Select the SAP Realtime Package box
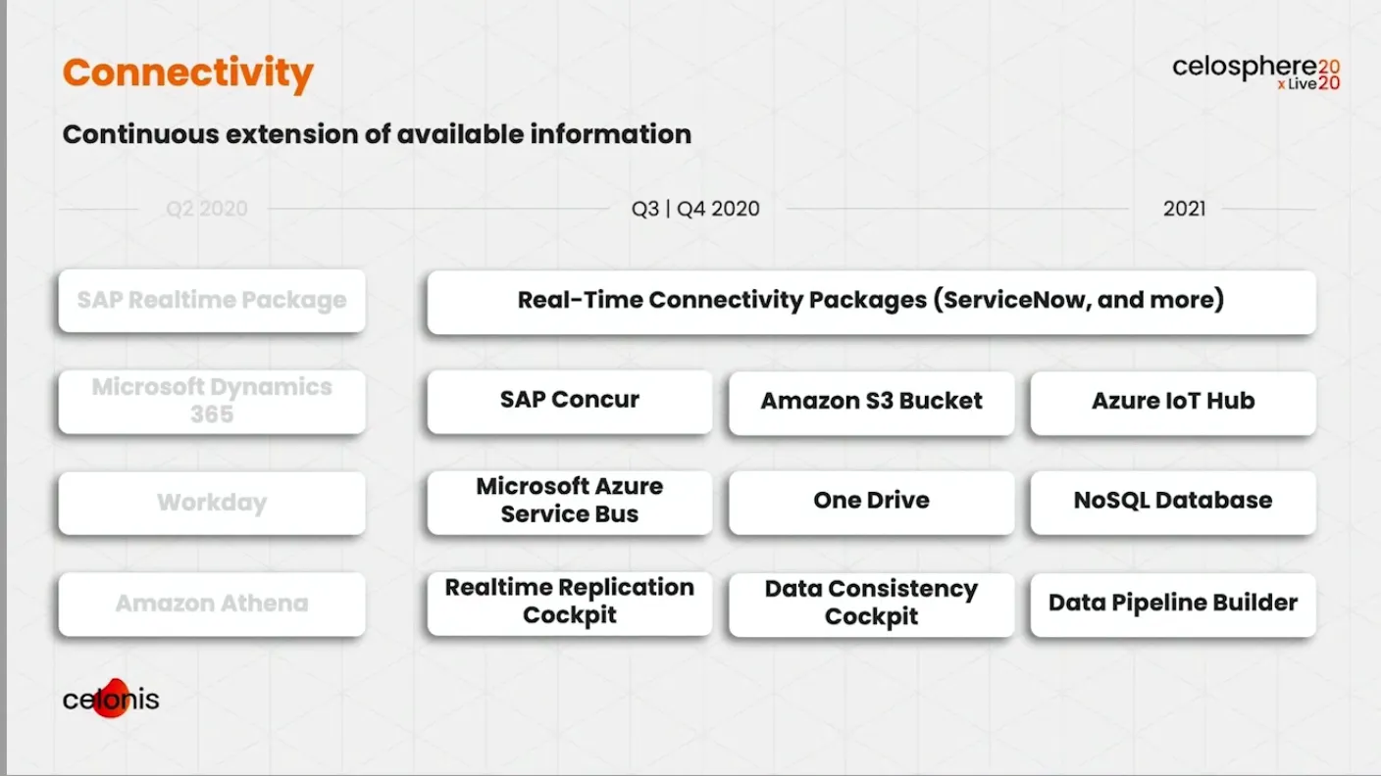 (212, 301)
